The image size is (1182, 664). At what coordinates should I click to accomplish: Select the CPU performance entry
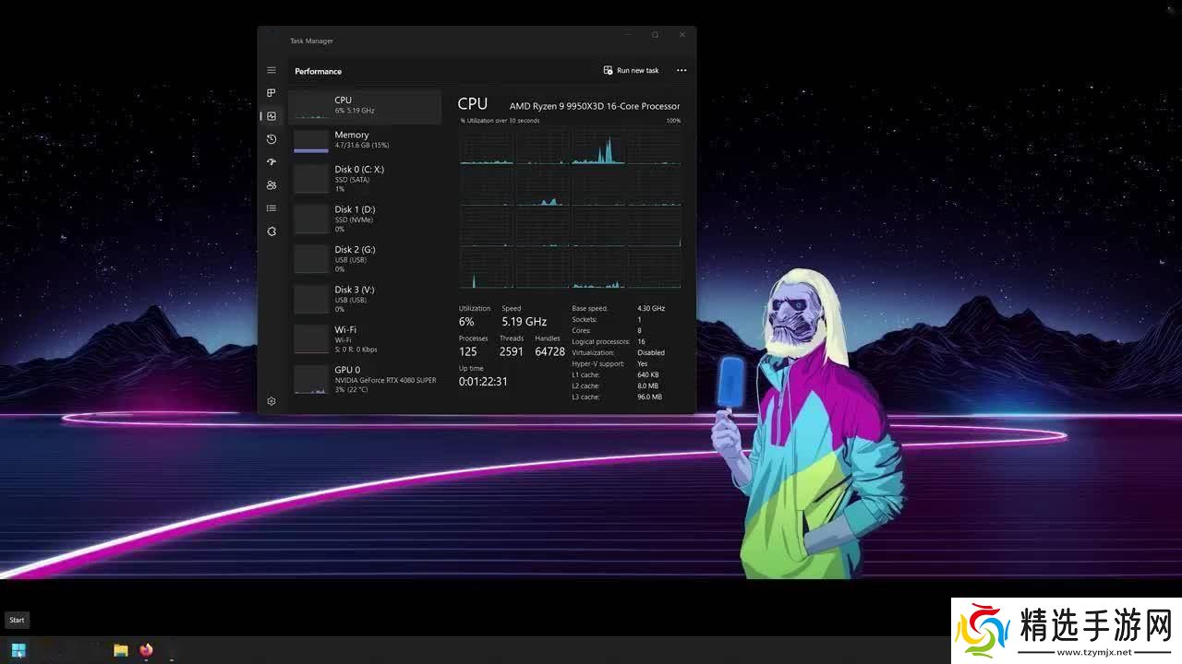(366, 105)
